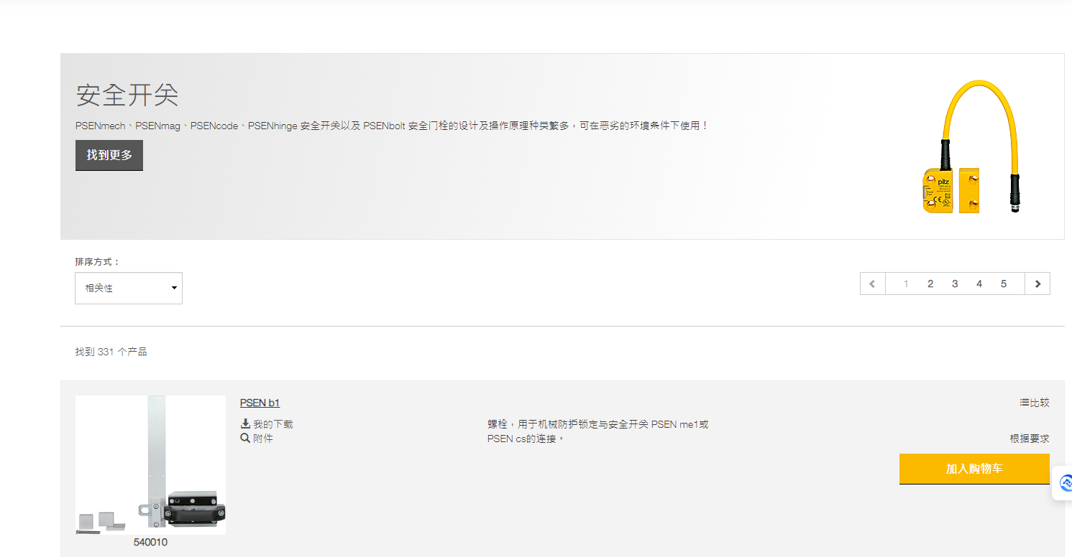Open the PSEN b1 product thumbnail image

coord(150,465)
